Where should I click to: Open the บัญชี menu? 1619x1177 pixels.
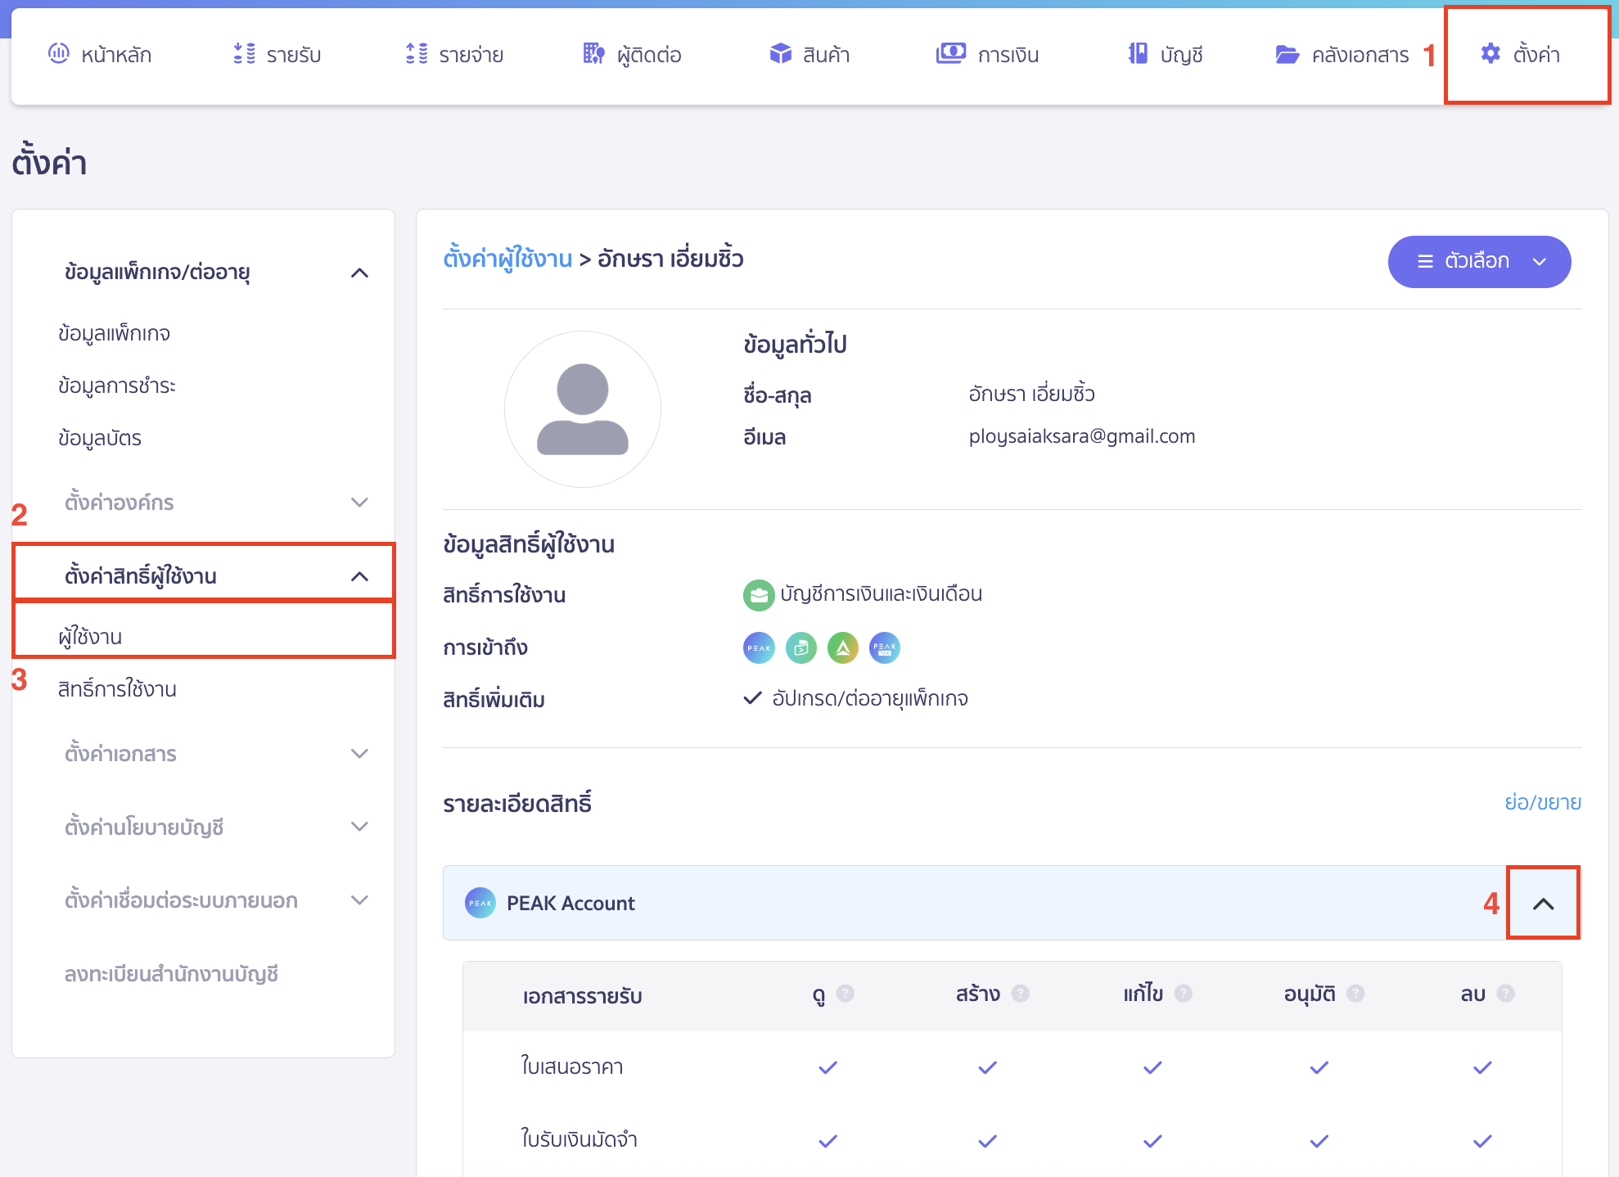pyautogui.click(x=1165, y=55)
